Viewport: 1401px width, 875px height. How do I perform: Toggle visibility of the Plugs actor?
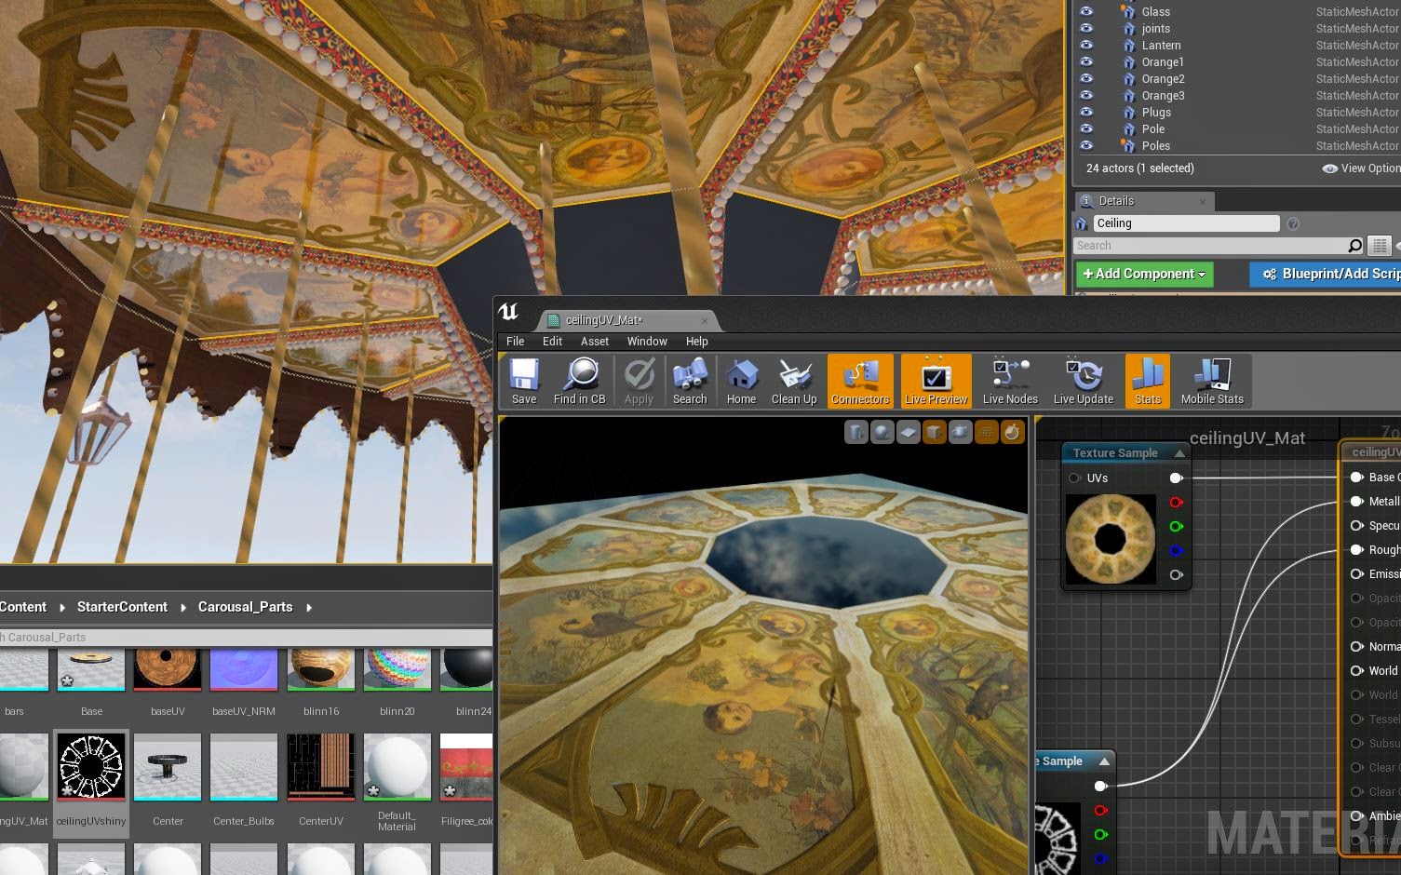click(1085, 112)
